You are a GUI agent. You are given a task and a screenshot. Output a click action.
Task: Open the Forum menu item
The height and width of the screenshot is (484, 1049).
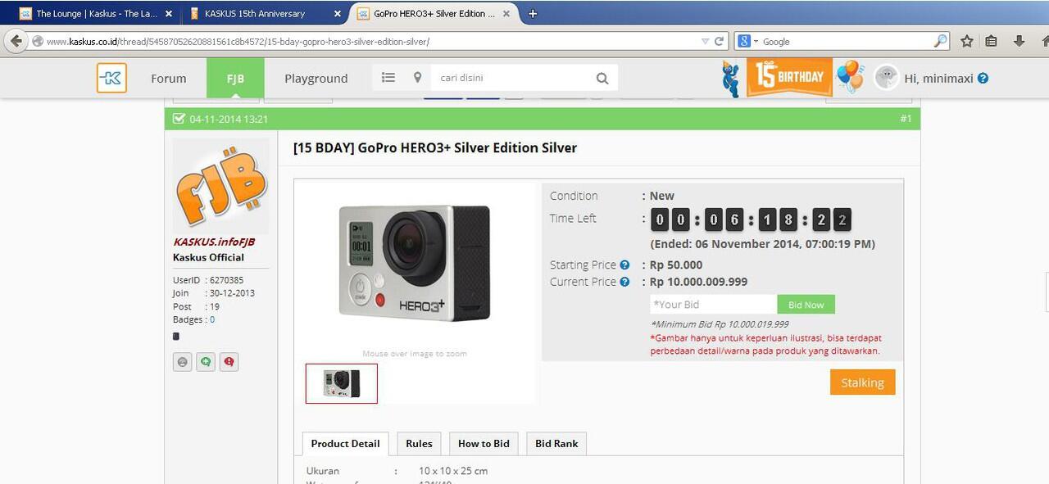(169, 78)
